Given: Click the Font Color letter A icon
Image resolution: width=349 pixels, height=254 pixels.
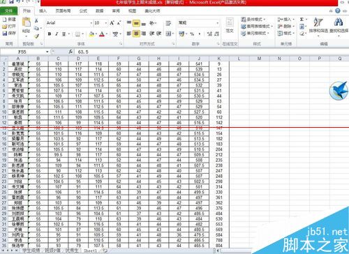Looking at the screenshot, I should point(102,34).
